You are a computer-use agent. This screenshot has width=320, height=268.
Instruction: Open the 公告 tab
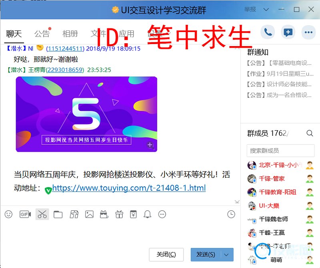tap(42, 34)
